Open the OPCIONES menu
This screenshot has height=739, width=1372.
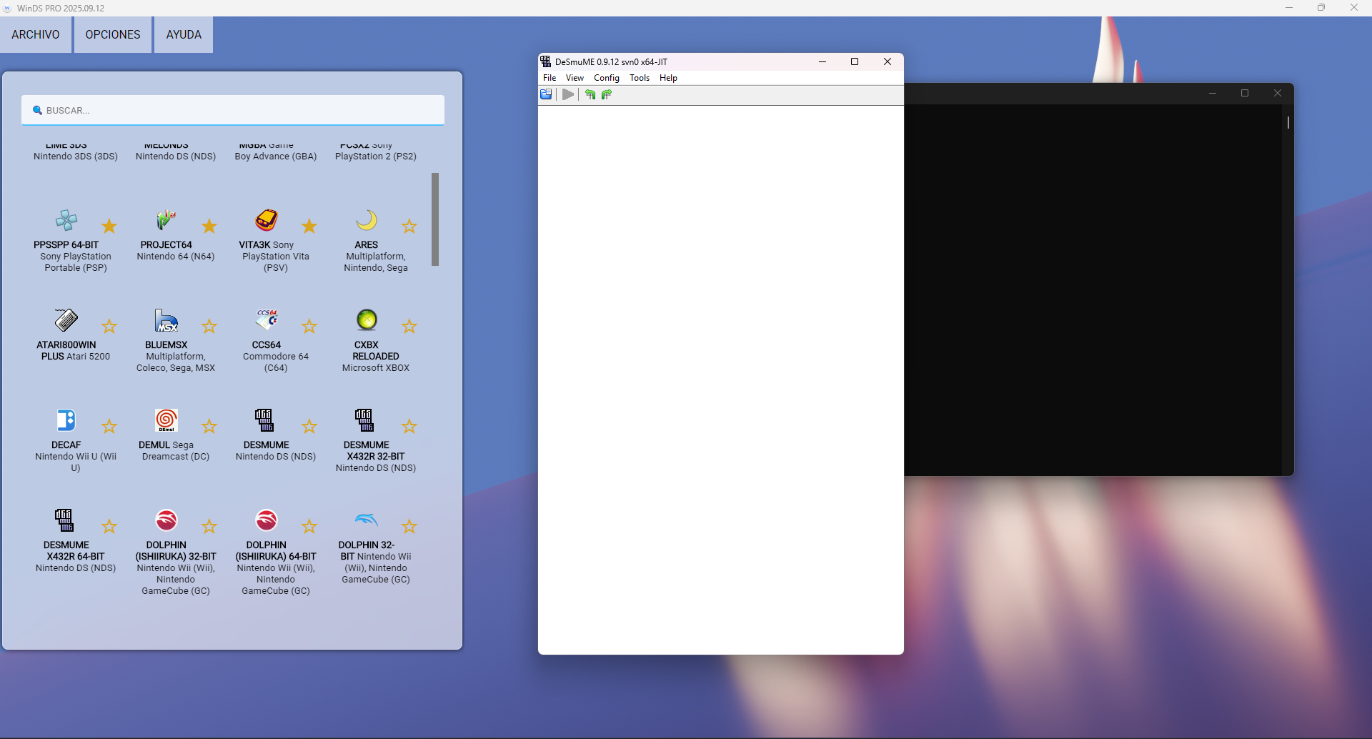[x=113, y=34]
